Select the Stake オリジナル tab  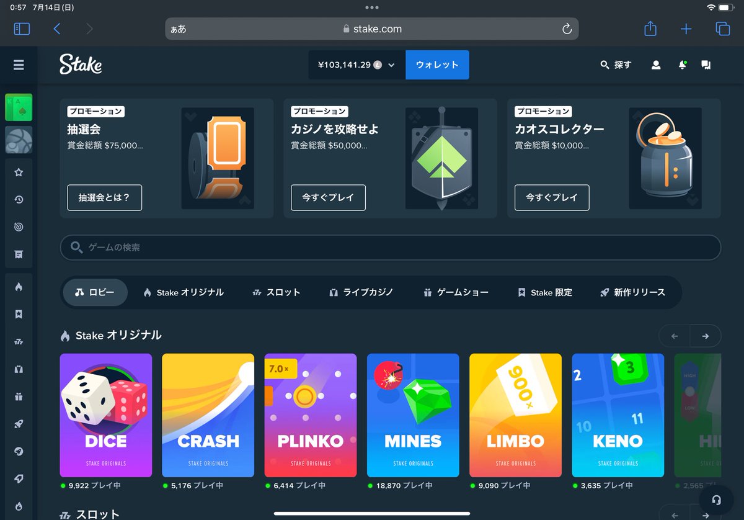coord(183,292)
